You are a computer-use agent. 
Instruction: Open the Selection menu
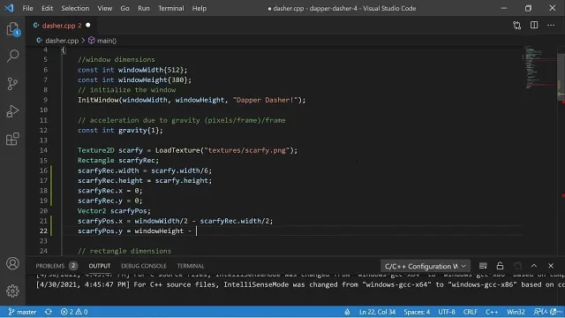[75, 8]
